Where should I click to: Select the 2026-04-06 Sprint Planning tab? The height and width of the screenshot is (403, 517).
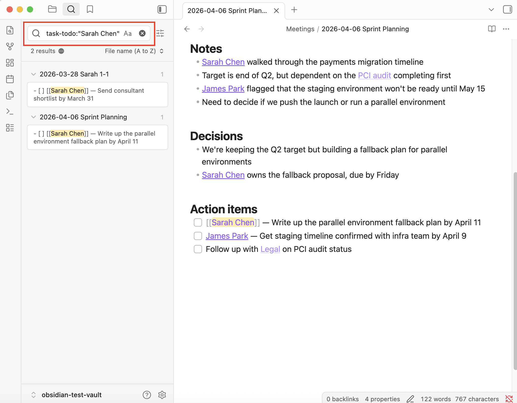click(227, 11)
